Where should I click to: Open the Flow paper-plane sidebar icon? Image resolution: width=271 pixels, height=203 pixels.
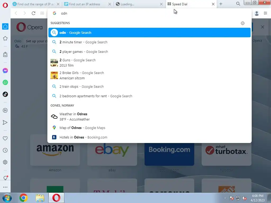click(5, 122)
